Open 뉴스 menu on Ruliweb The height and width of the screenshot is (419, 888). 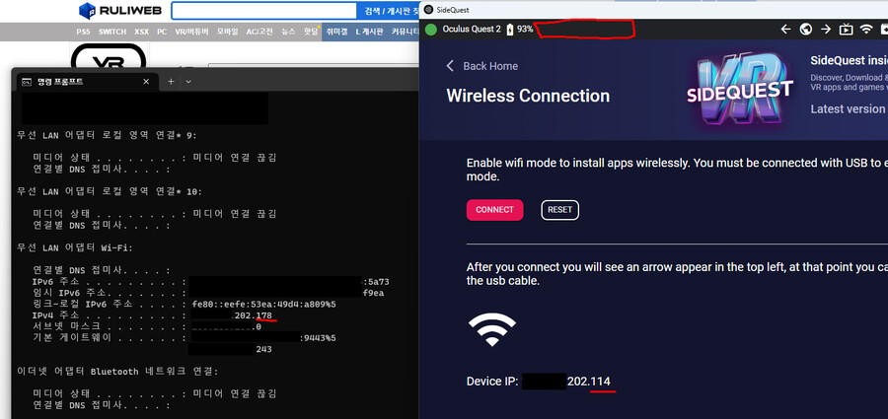pos(289,32)
